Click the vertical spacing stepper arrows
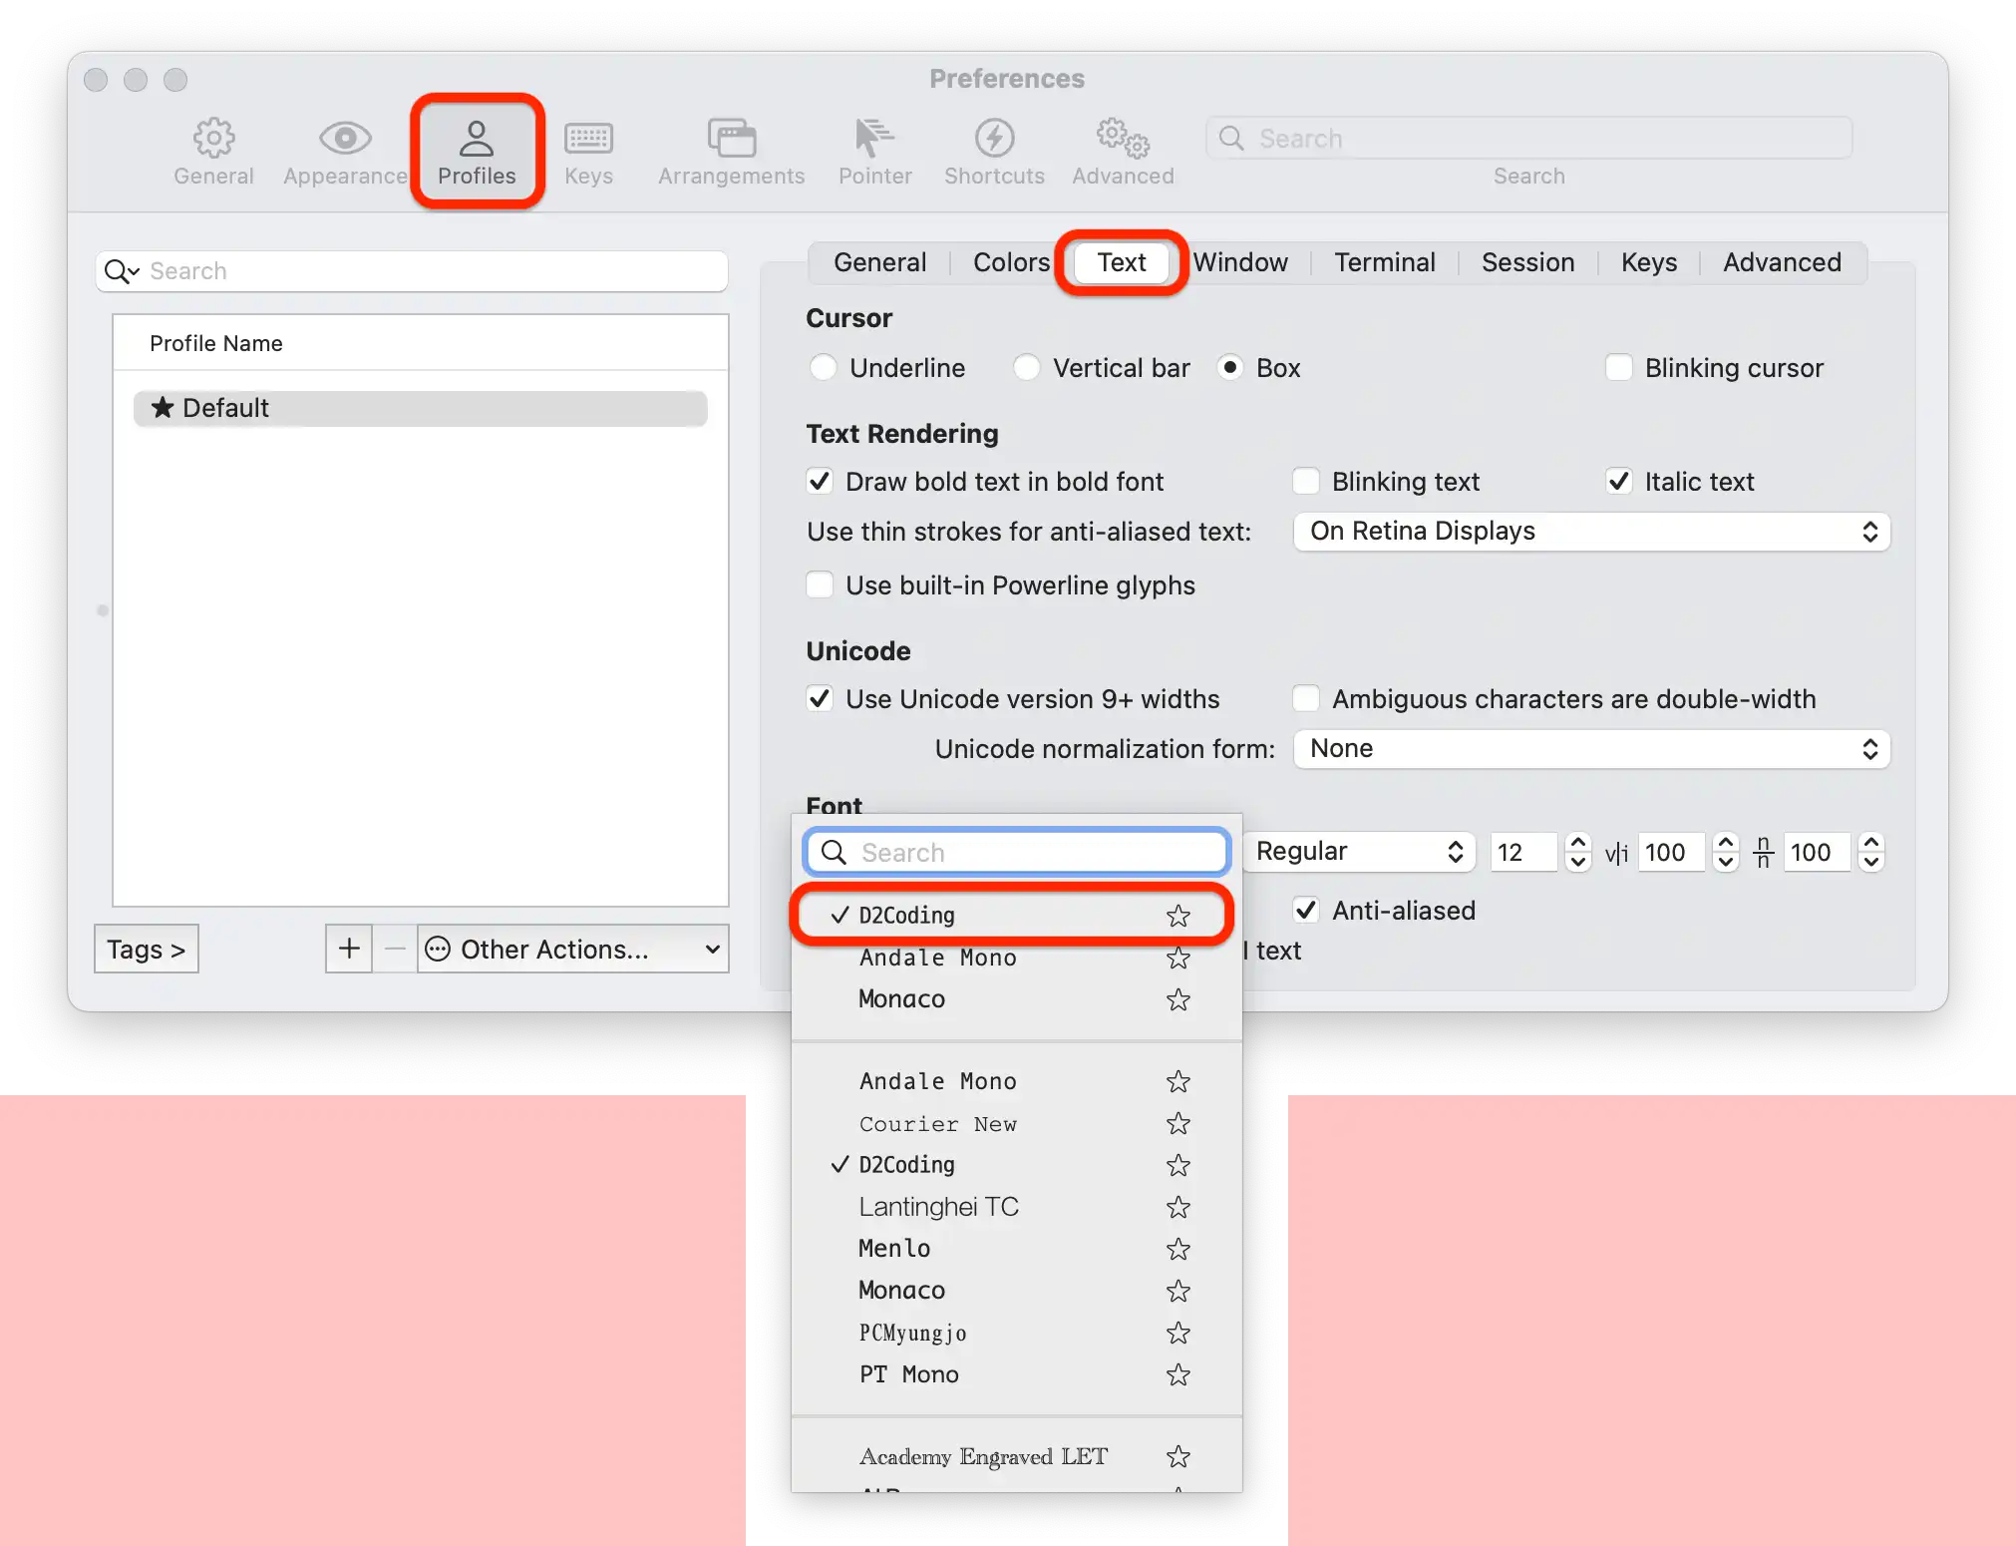Screen dimensions: 2016x1546 1871,852
